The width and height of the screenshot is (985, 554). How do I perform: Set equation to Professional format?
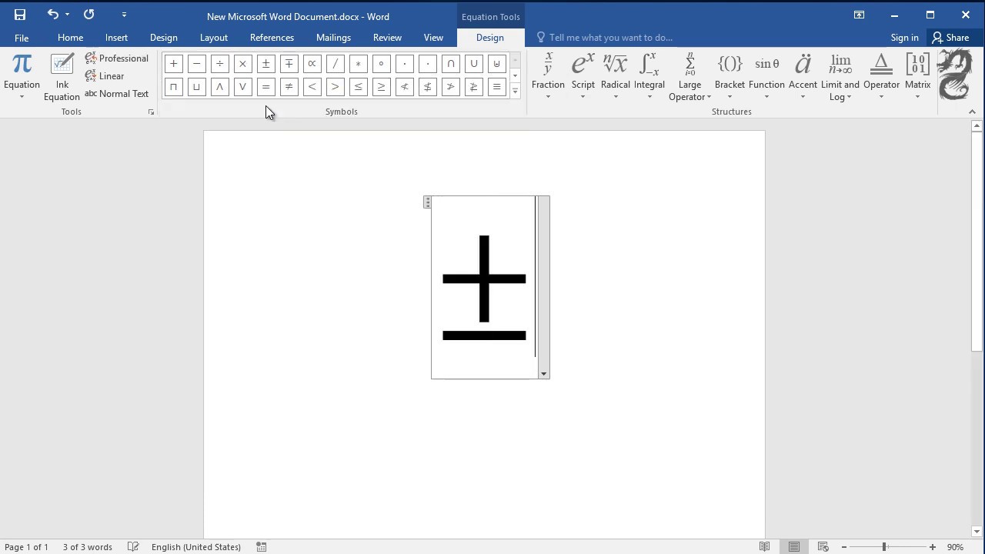117,58
